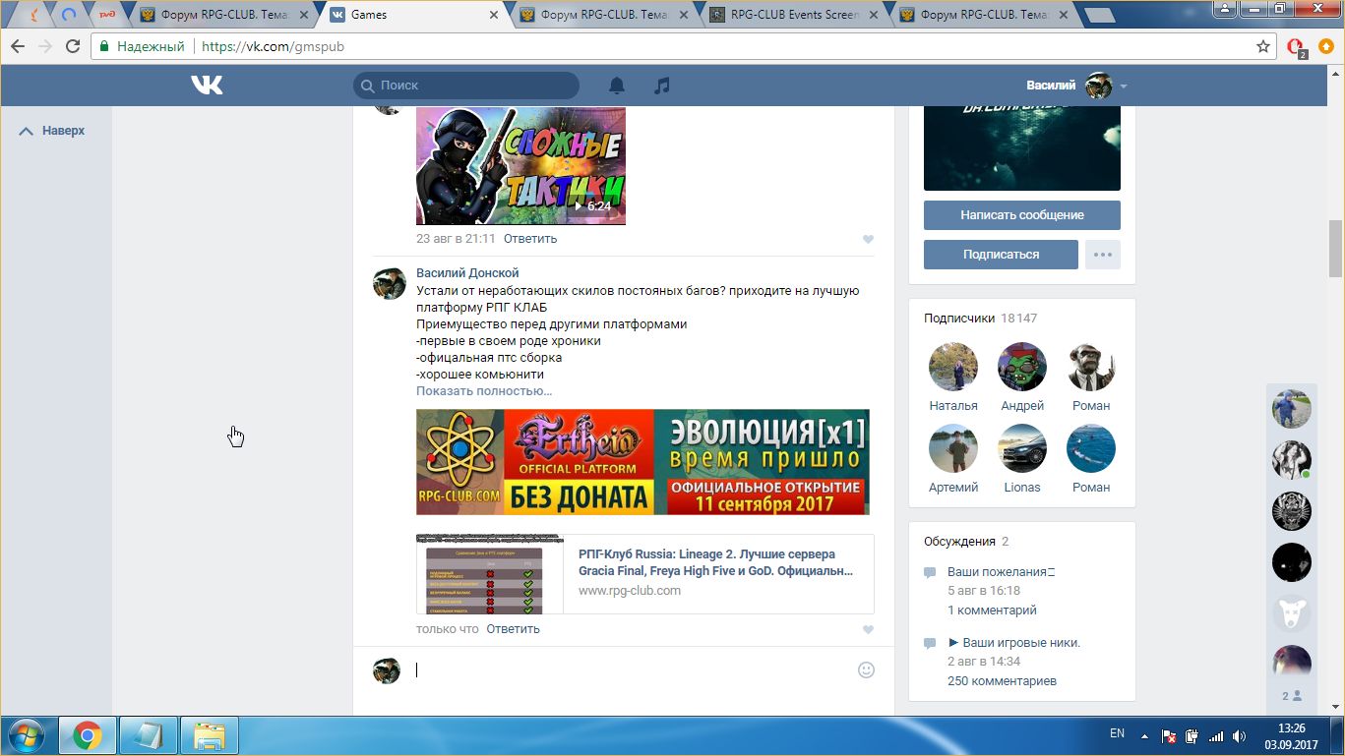
Task: Switch to first Форум RPG-CLUB tab
Action: coord(224,15)
